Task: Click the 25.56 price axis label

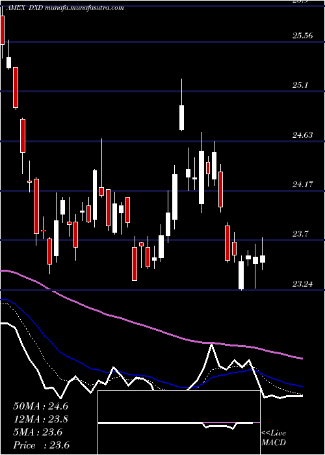Action: [x=303, y=36]
